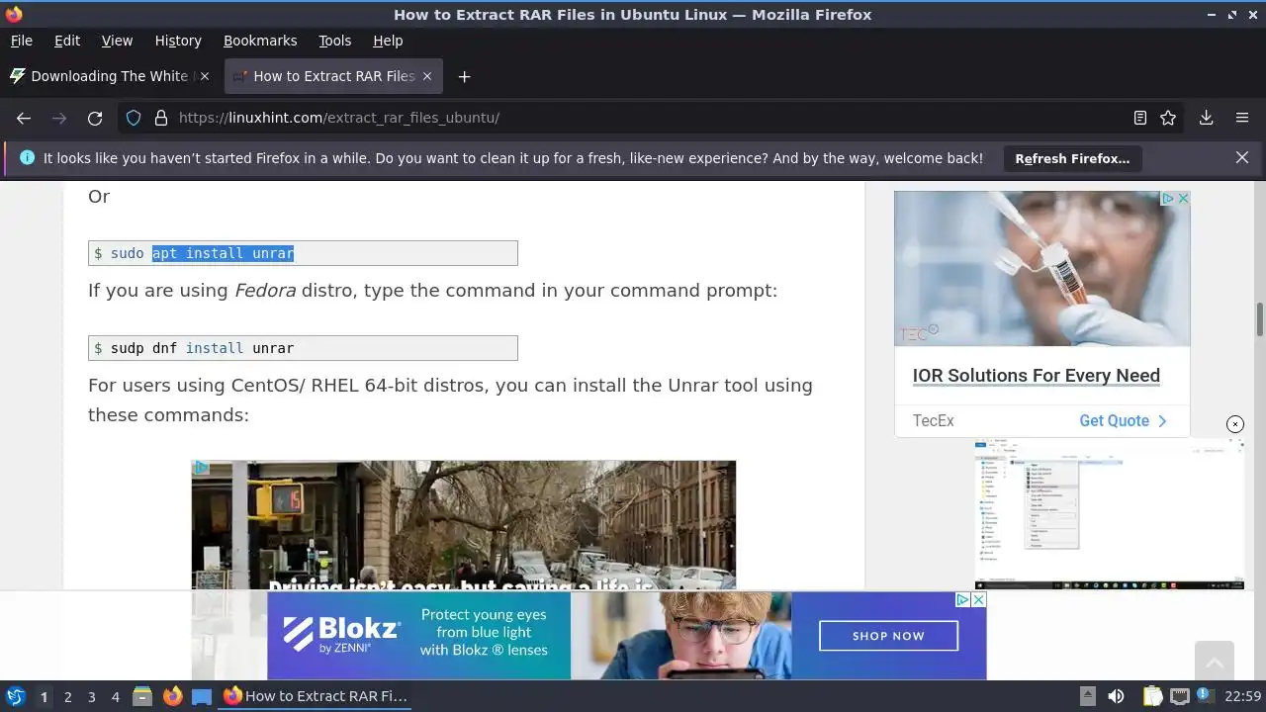Click the 'sudp dnf install unrar' code box

303,348
